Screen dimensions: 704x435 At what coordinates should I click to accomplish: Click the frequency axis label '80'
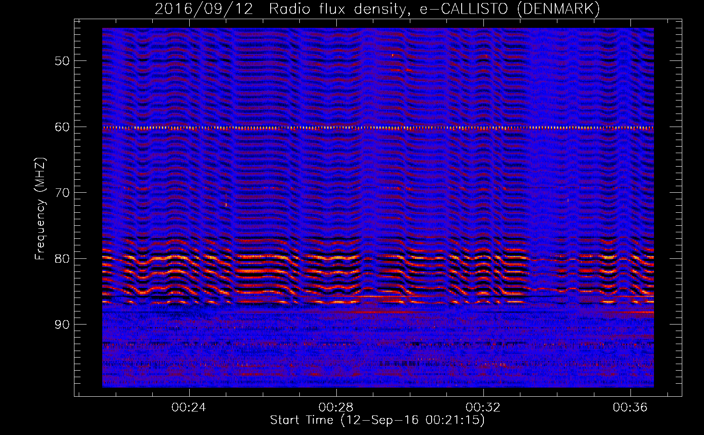[62, 259]
